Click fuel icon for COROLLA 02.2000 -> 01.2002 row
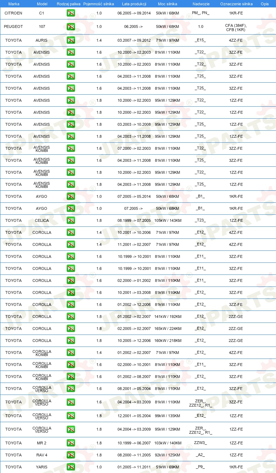Screen dimensions: 276x473 [71, 280]
